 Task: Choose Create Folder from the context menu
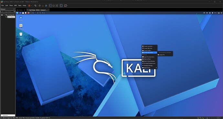[149, 50]
